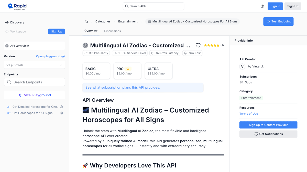Click inside the Search Endpoints field
The width and height of the screenshot is (307, 172).
(34, 82)
